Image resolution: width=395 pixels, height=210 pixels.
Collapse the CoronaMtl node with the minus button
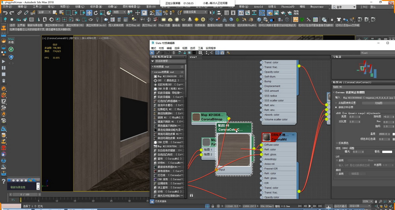[293, 135]
